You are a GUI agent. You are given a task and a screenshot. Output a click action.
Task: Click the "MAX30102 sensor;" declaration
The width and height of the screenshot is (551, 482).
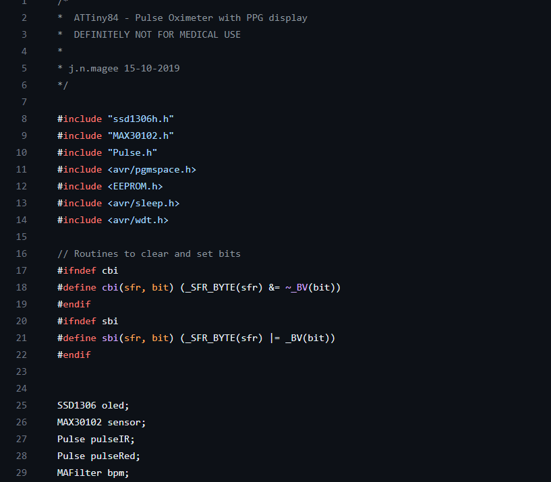pos(101,422)
